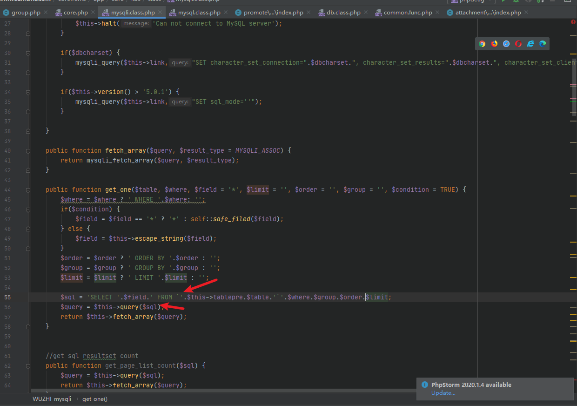Click WUZHI_mysqli in the bottom breadcrumb
577x406 pixels.
[52, 399]
